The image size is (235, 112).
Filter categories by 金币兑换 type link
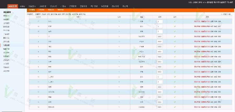click(x=75, y=14)
